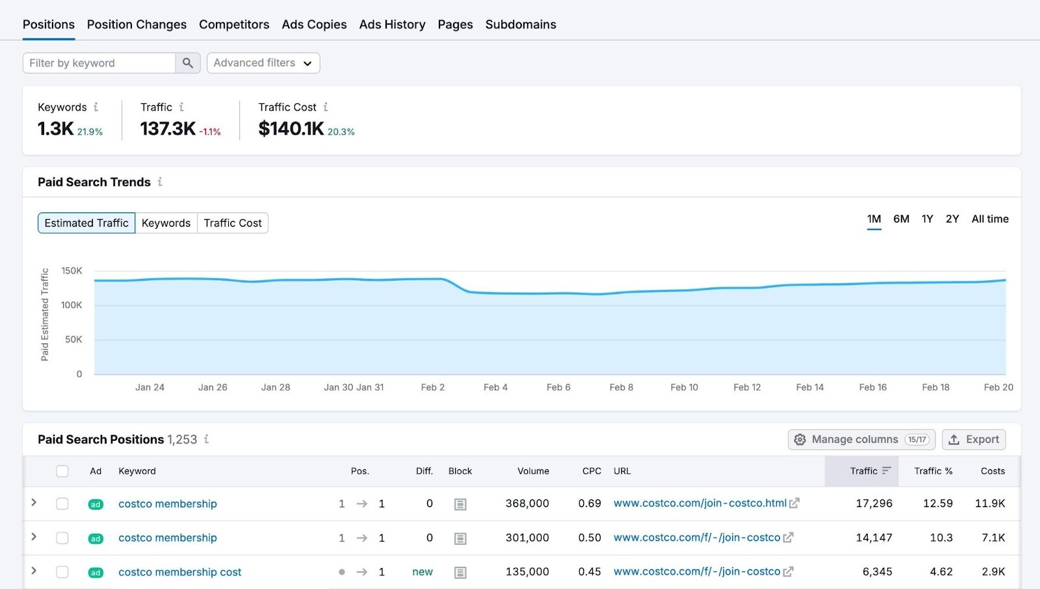Select the All time range option

tap(989, 219)
